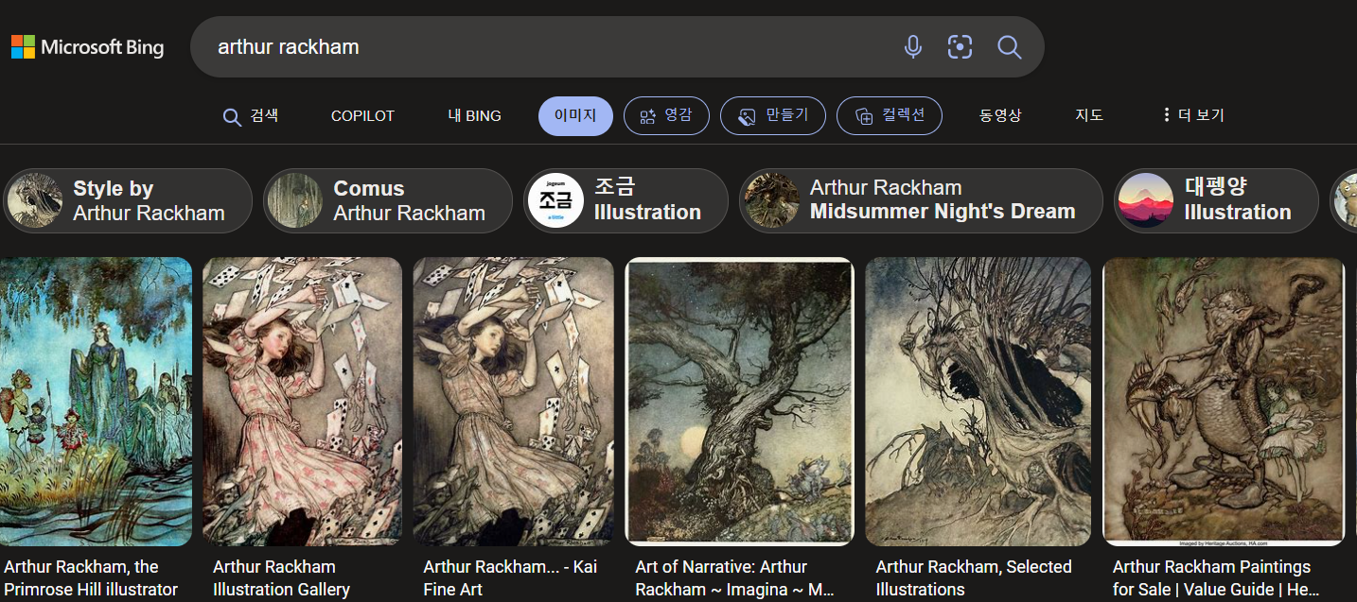The image size is (1357, 602).
Task: Select the Style by Arthur Rackham chip
Action: coord(128,200)
